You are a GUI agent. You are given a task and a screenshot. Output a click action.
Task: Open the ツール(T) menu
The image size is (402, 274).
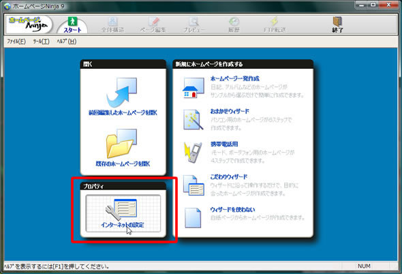pyautogui.click(x=41, y=42)
